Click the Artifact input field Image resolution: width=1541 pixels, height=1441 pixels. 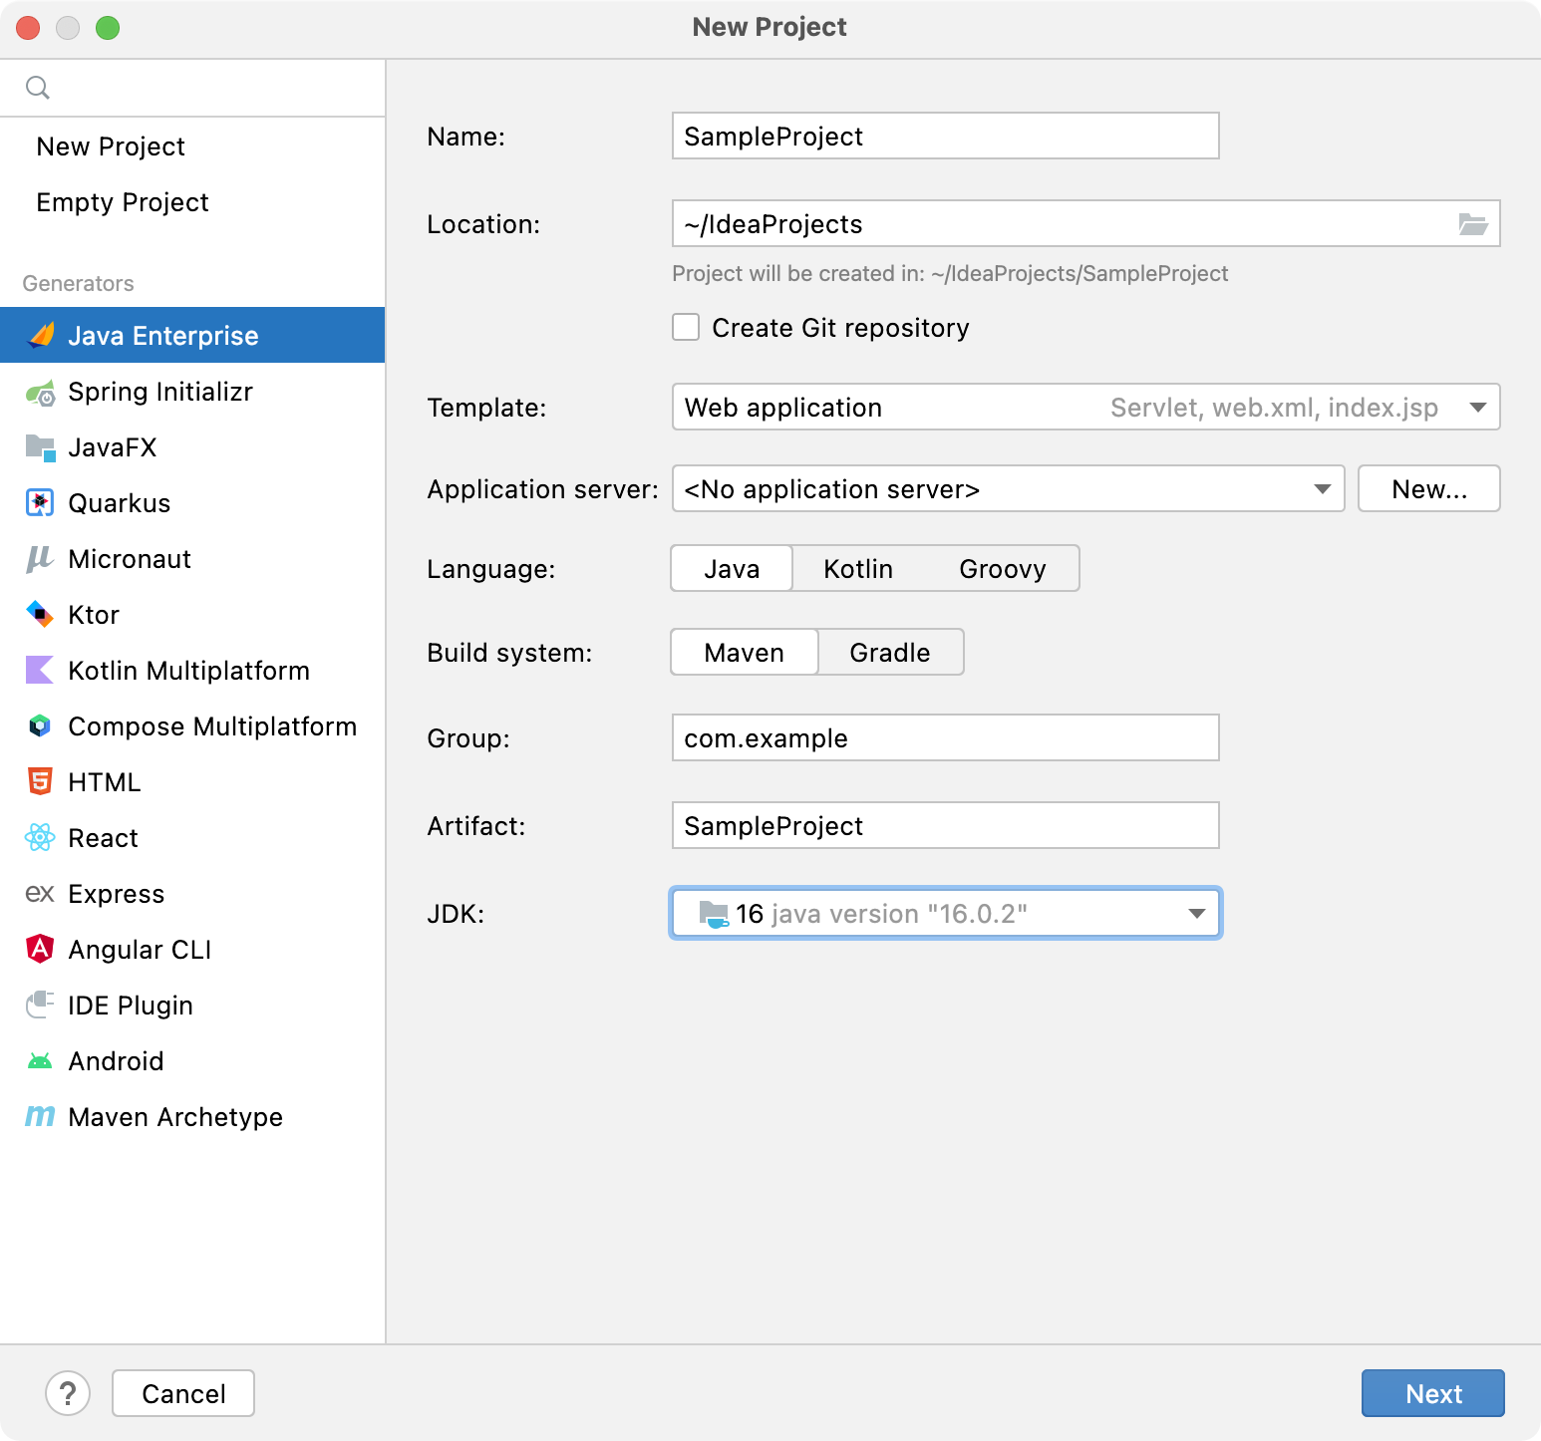click(946, 825)
